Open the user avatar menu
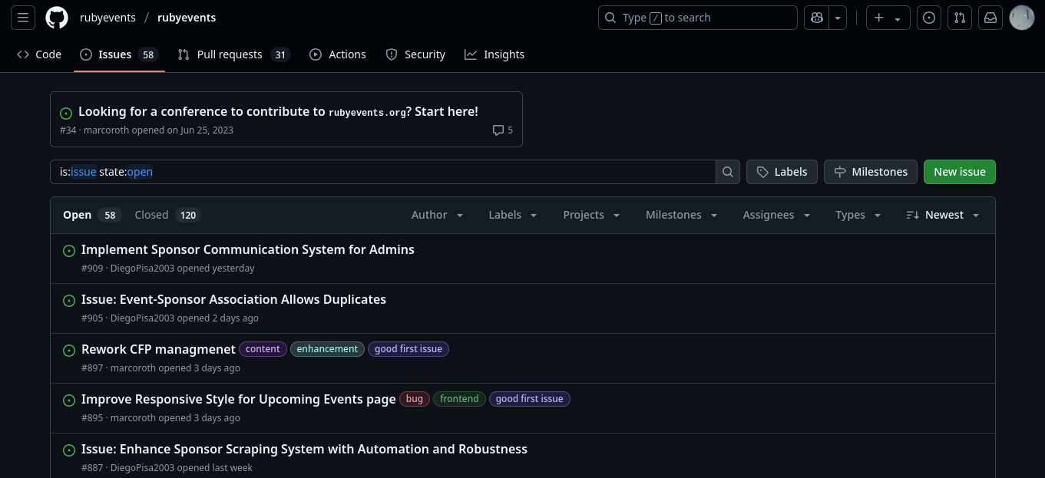Viewport: 1045px width, 478px height. [1022, 18]
